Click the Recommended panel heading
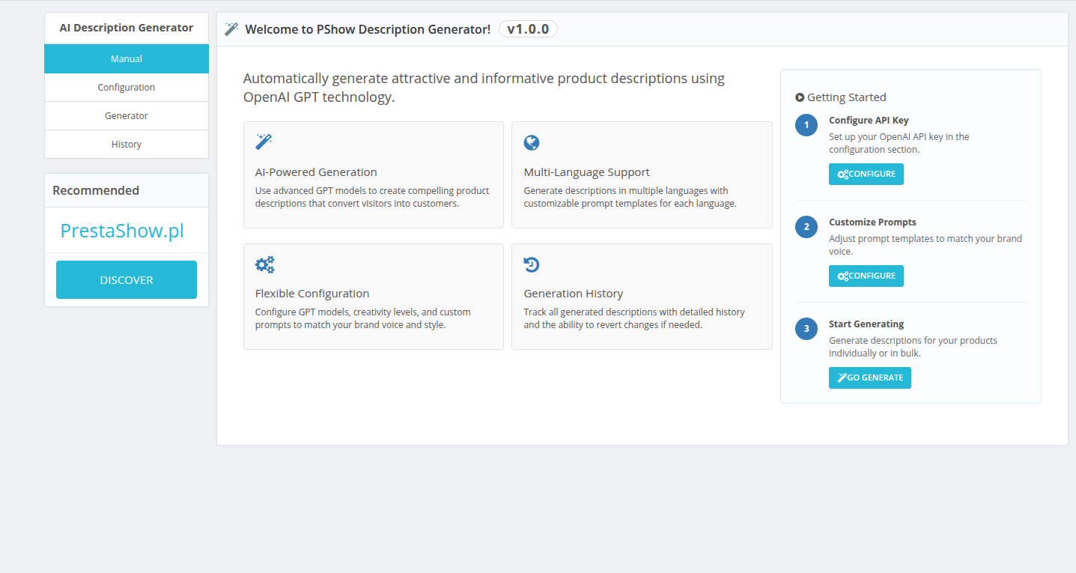The image size is (1076, 573). 96,190
